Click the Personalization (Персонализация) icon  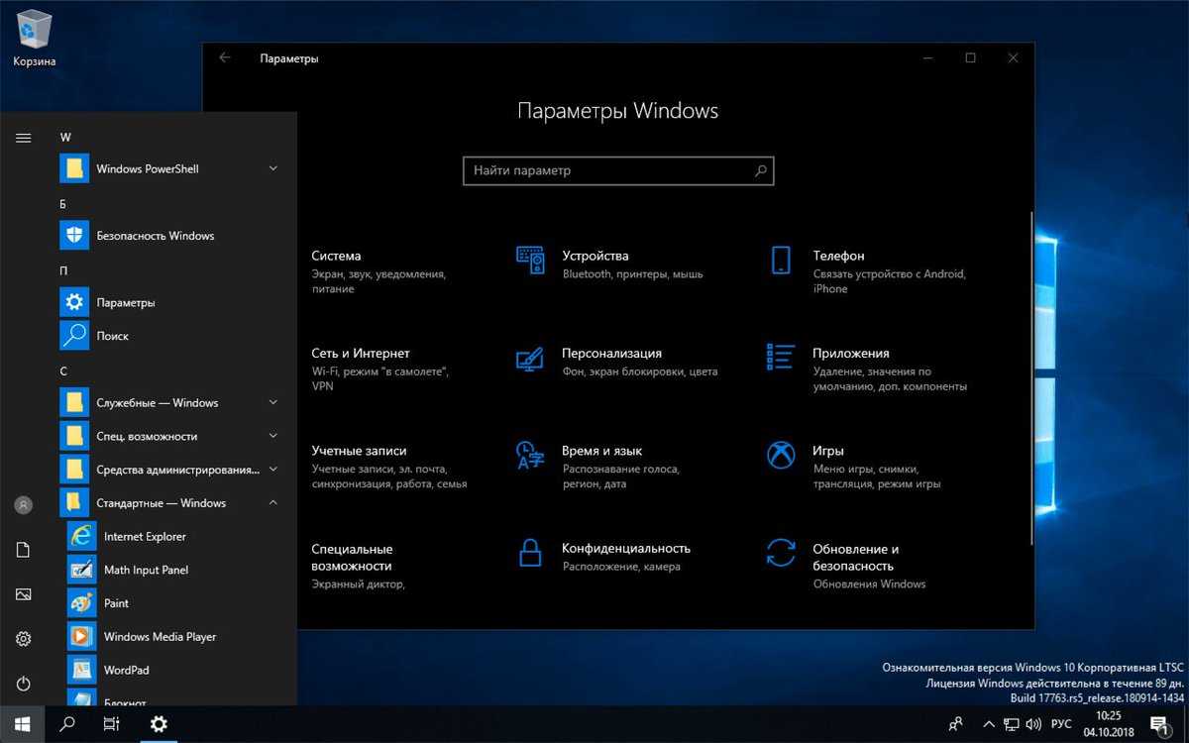[x=530, y=358]
